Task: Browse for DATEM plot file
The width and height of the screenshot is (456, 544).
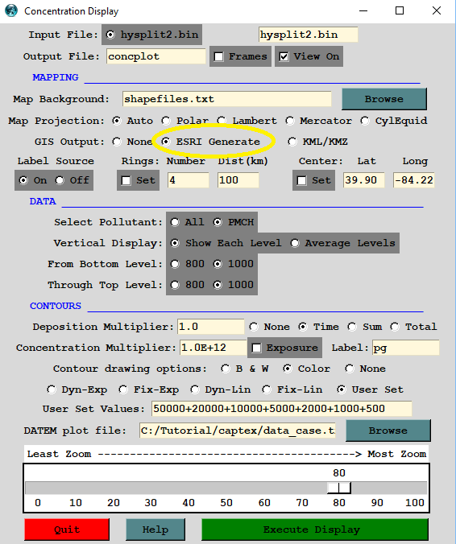Action: [x=388, y=431]
